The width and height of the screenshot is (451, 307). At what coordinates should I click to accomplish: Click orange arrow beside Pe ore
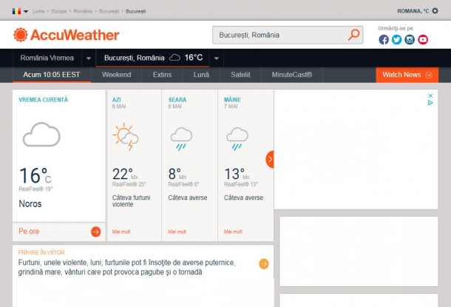[95, 232]
